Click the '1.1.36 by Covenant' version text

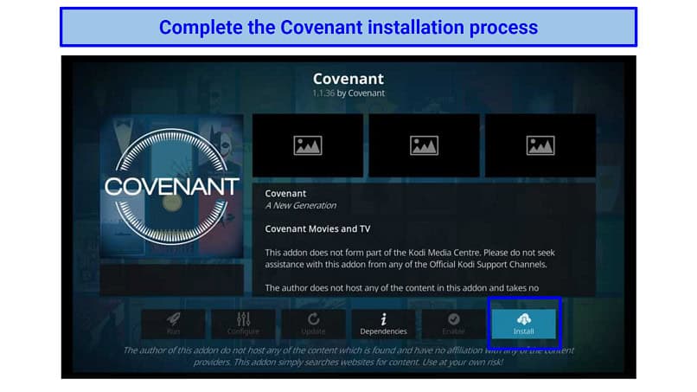click(x=348, y=93)
